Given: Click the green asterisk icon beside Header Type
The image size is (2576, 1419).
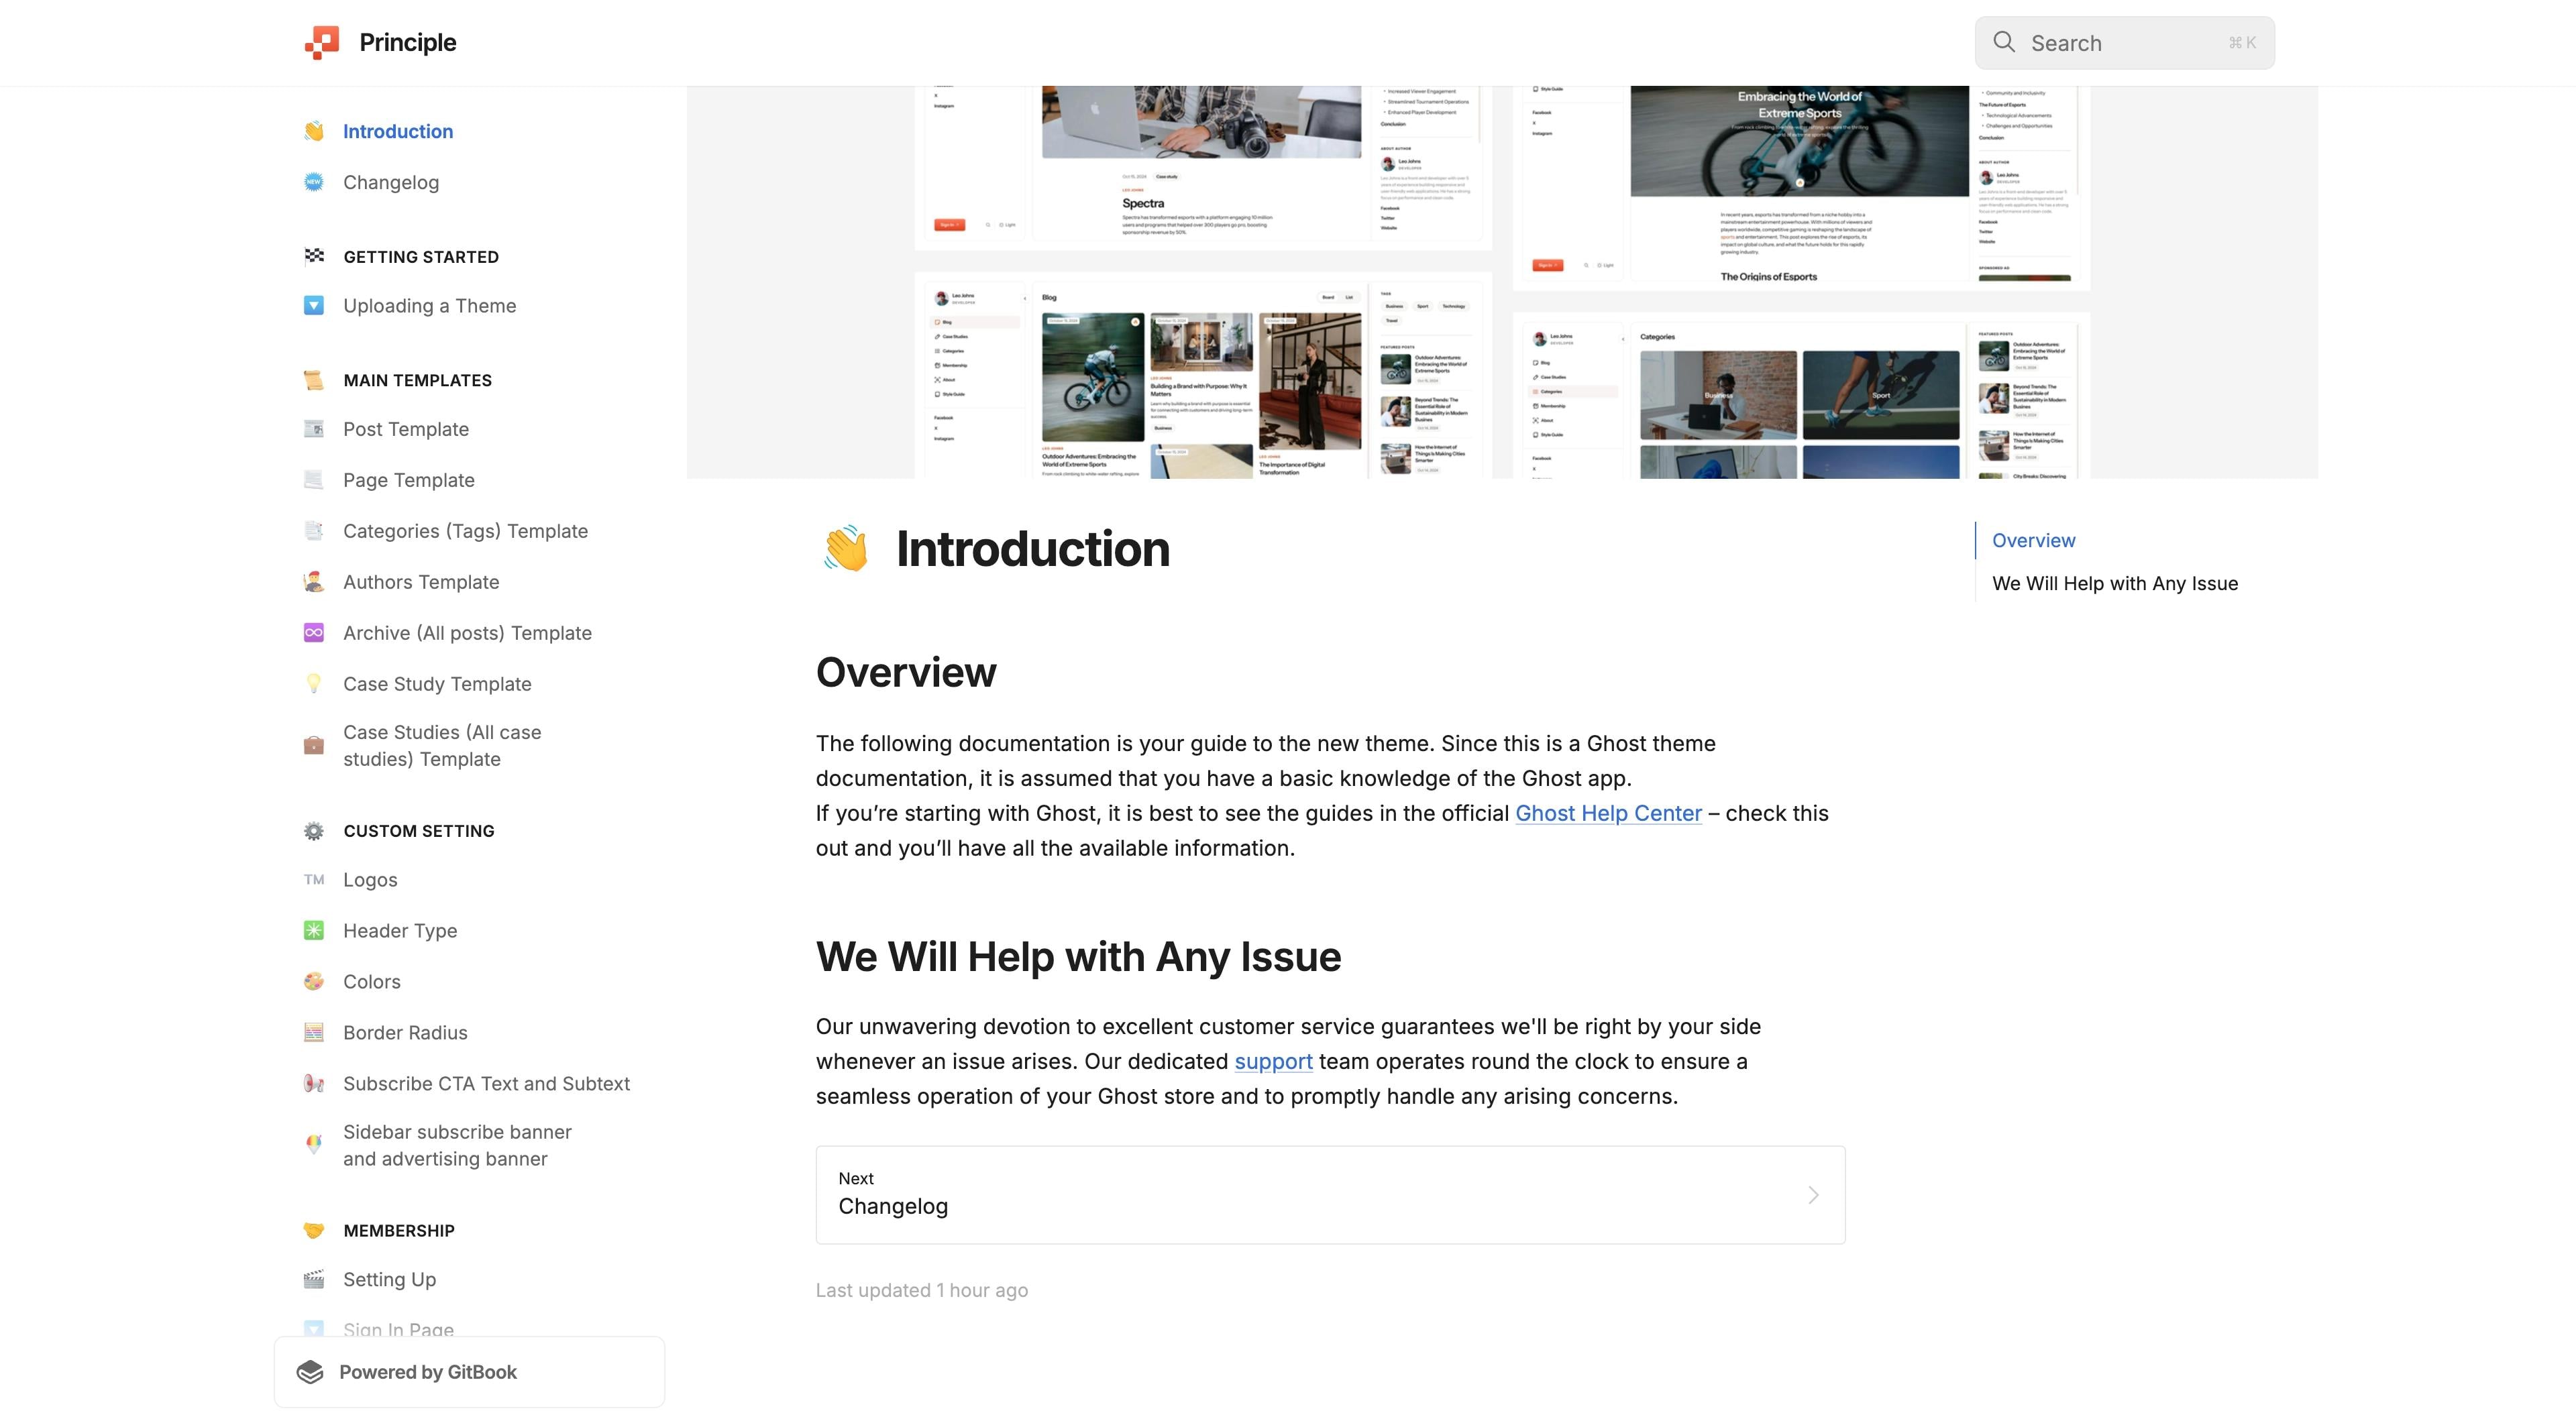Looking at the screenshot, I should coord(314,931).
